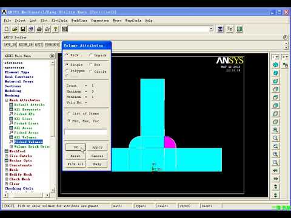This screenshot has height=218, width=291.
Task: Click the printer Image Capture icon
Action: tap(39, 29)
